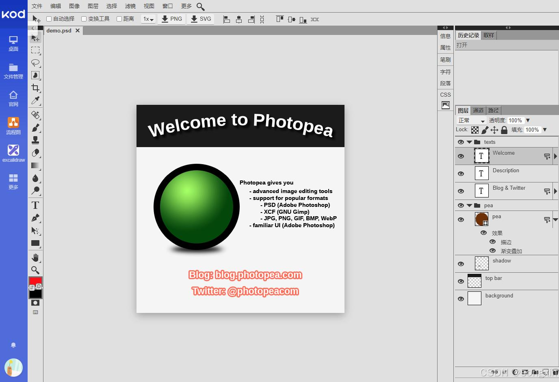Image resolution: width=559 pixels, height=382 pixels.
Task: Select the Brush tool
Action: [x=35, y=128]
